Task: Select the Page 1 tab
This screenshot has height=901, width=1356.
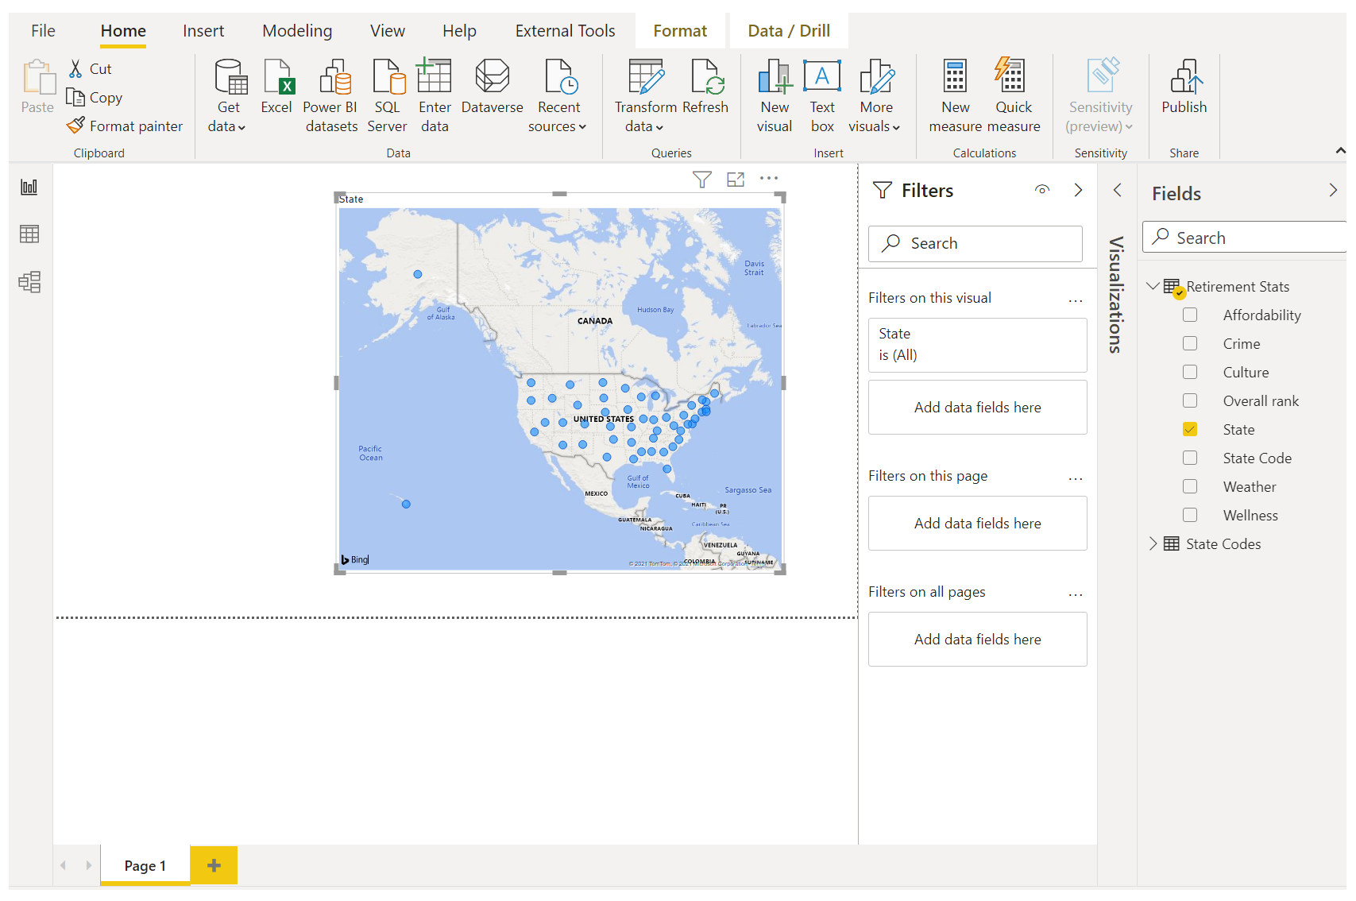Action: tap(145, 865)
